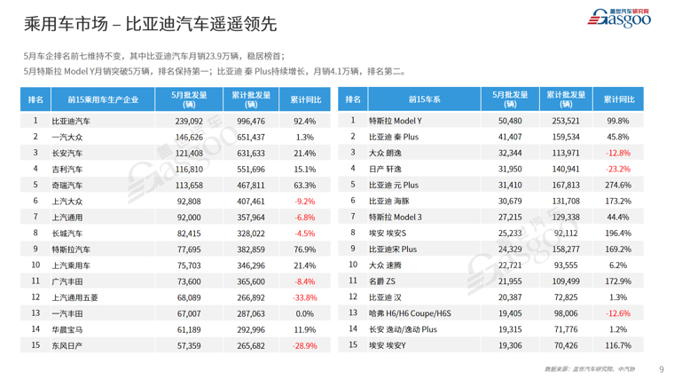Click the growth value '92.4%'
This screenshot has height=380, width=674.
(x=305, y=122)
